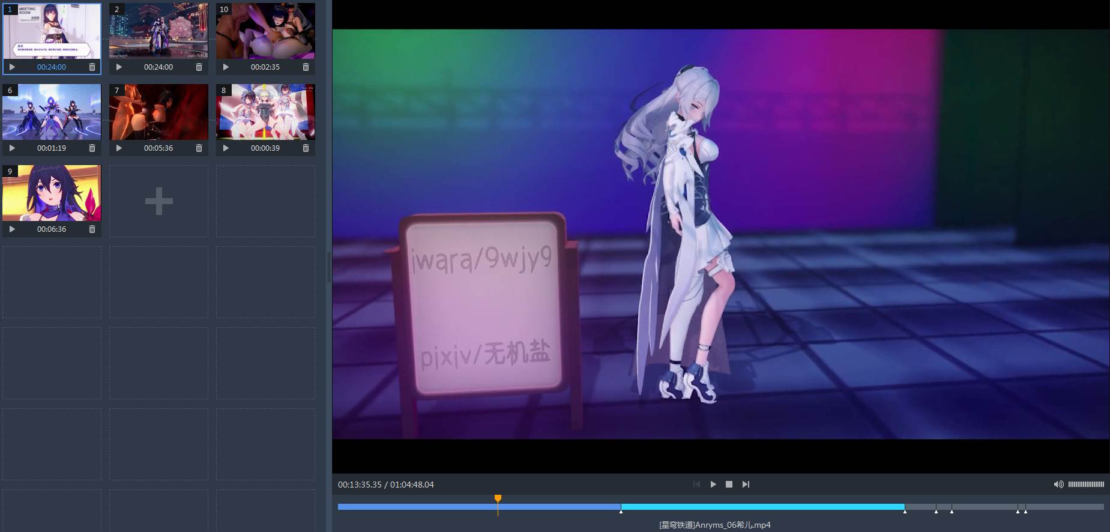
Task: Play clip 1 from the clip list
Action: coord(12,67)
